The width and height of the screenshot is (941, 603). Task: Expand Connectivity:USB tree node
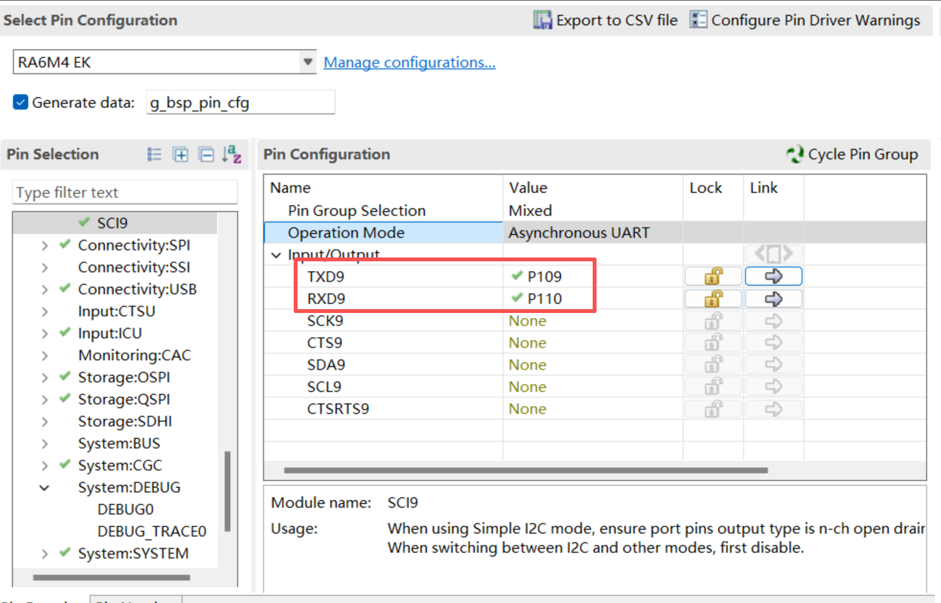click(x=45, y=290)
